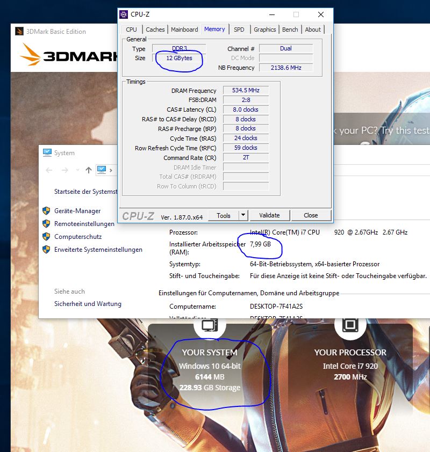
Task: Switch to the SPD tab
Action: (x=239, y=30)
